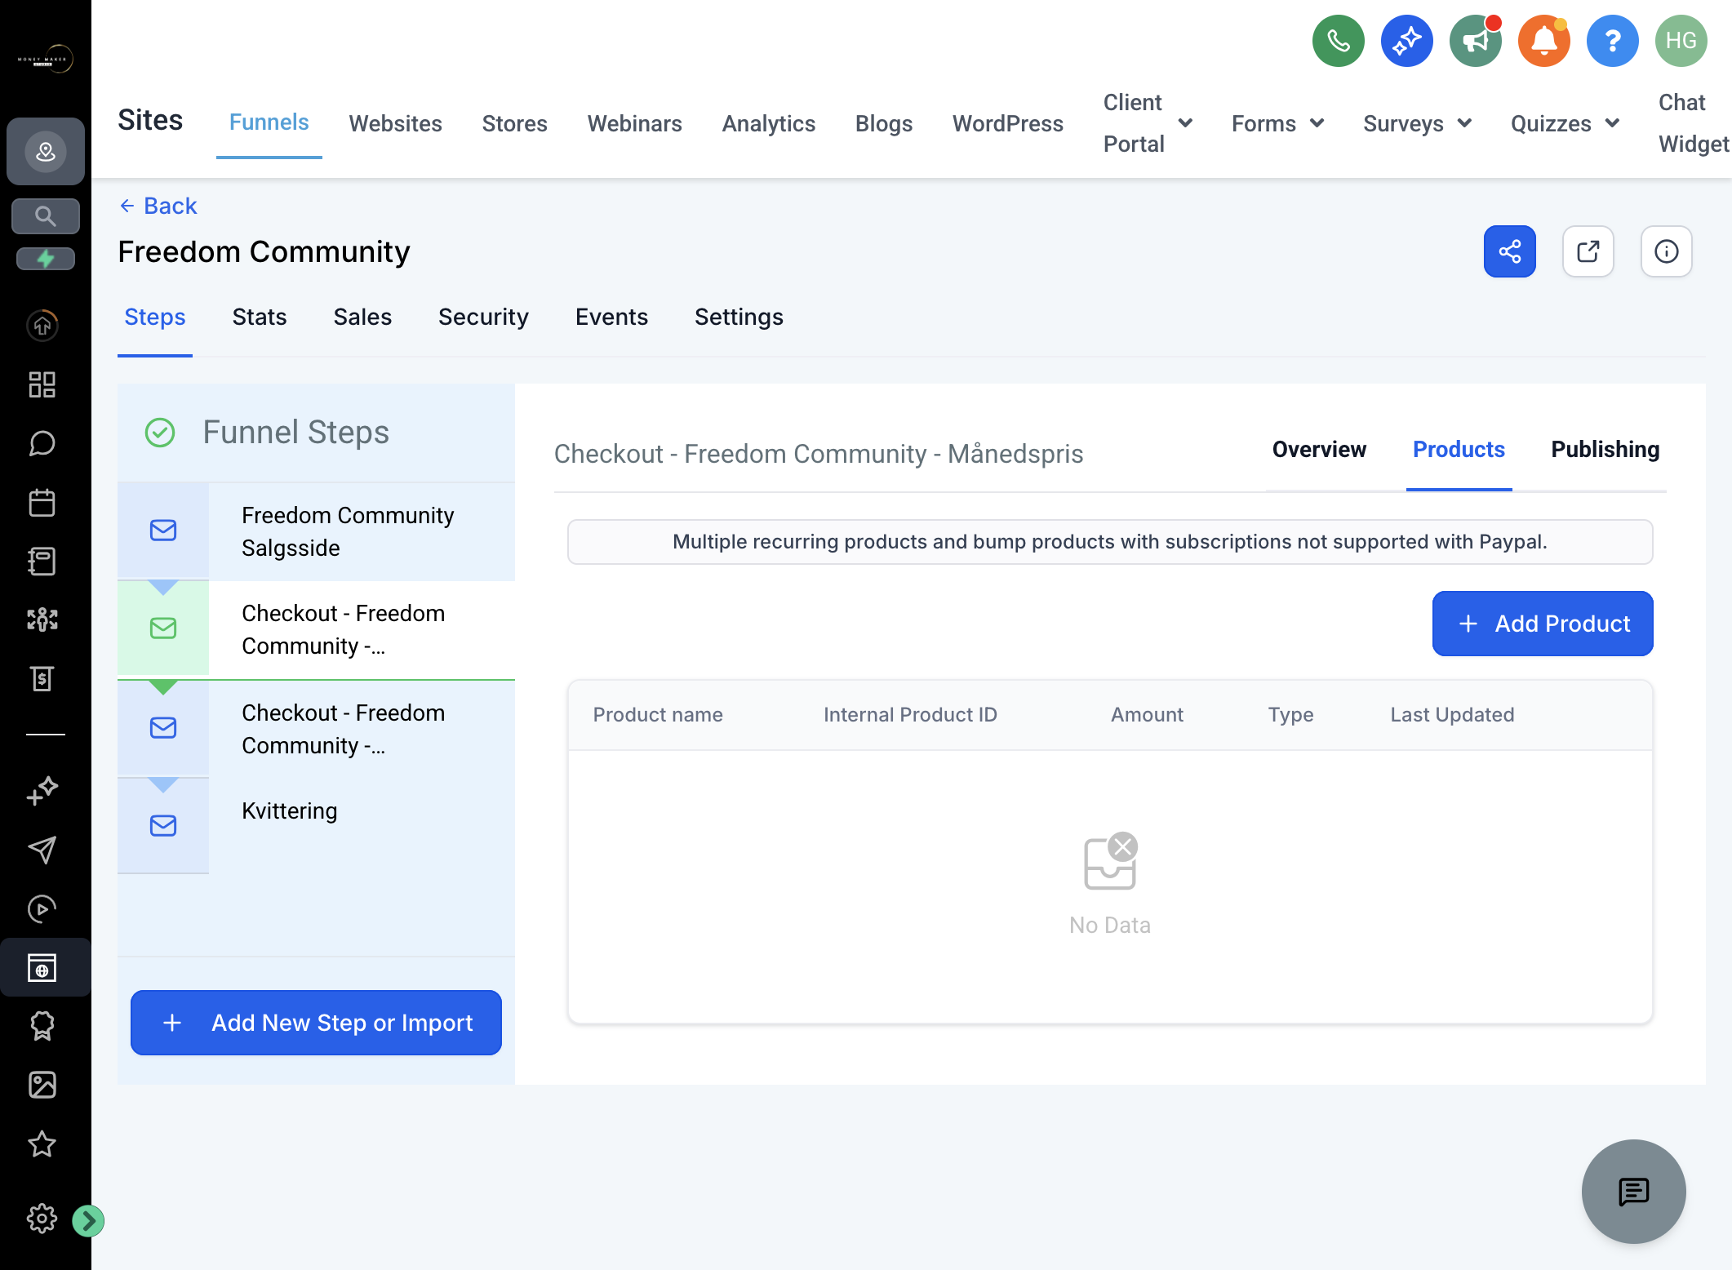The height and width of the screenshot is (1270, 1732).
Task: Expand the Forms dropdown menu
Action: click(x=1277, y=123)
